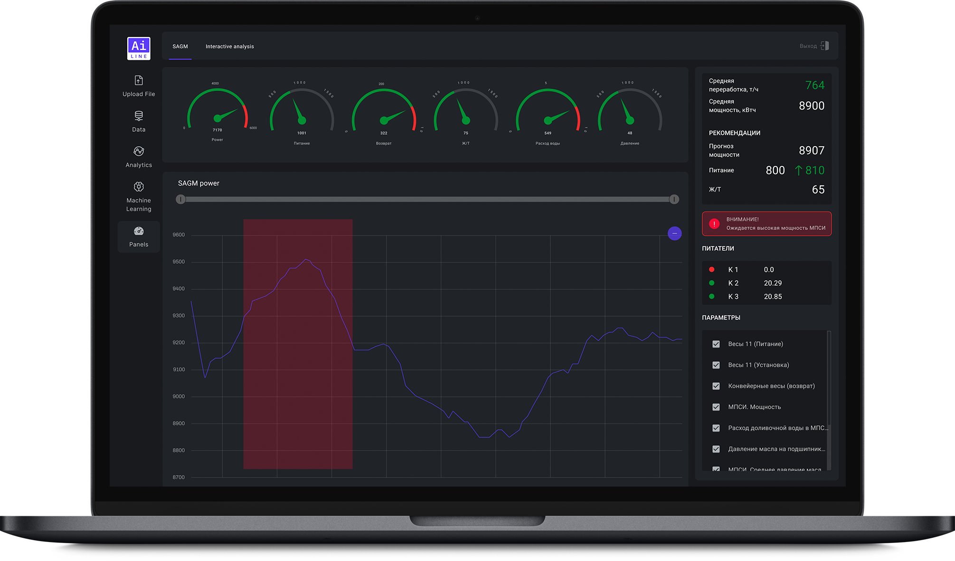Open the Interactive analysis tab
Image resolution: width=955 pixels, height=561 pixels.
[x=230, y=46]
